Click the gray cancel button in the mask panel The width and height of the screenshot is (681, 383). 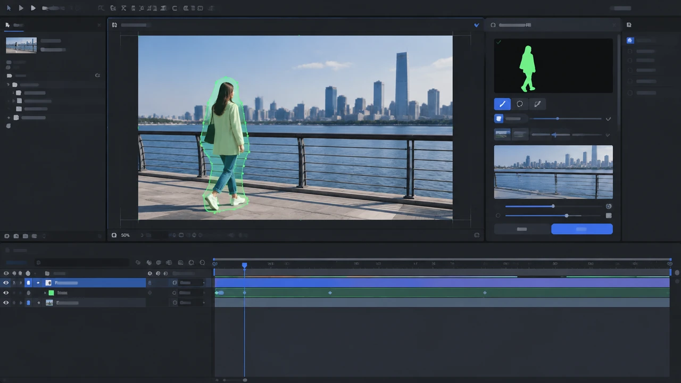coord(522,229)
